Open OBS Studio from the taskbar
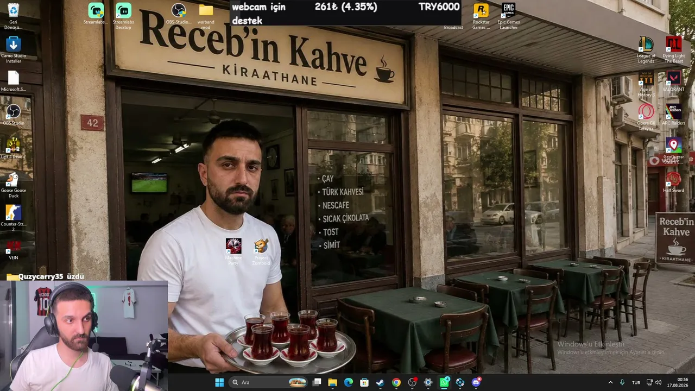 point(412,382)
